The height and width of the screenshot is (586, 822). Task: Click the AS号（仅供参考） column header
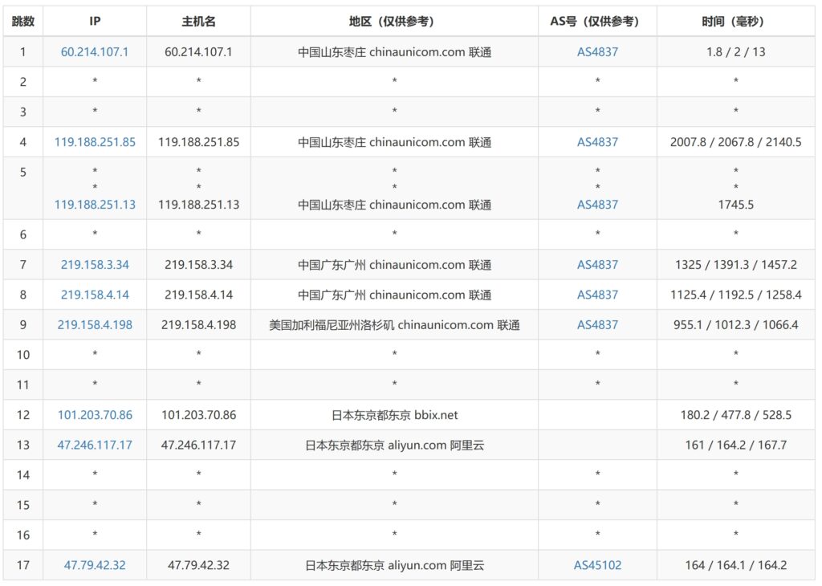point(597,22)
